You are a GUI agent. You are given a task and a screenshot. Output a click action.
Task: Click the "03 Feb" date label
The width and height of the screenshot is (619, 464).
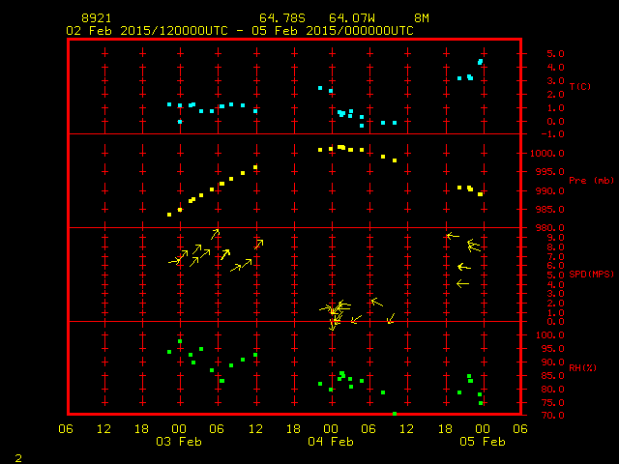(179, 442)
